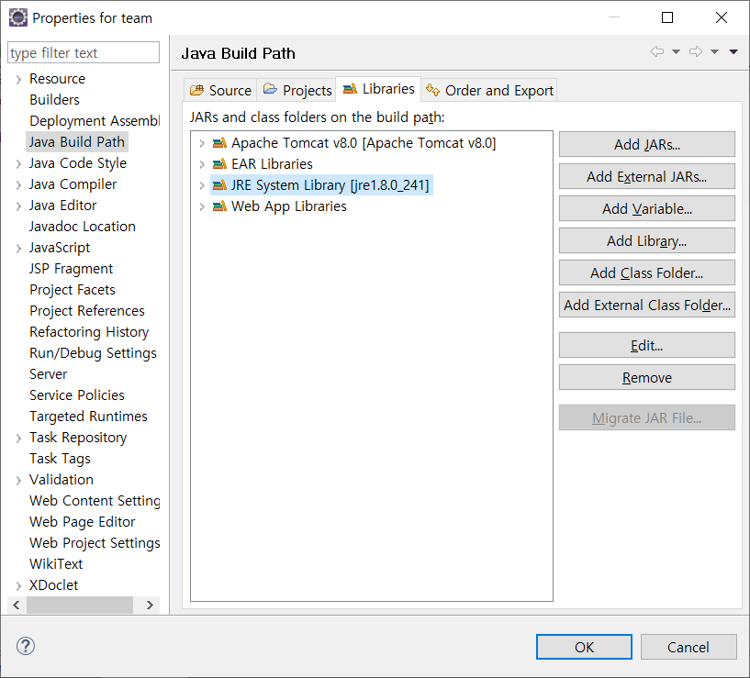
Task: Click the Web App Libraries icon
Action: coord(219,206)
